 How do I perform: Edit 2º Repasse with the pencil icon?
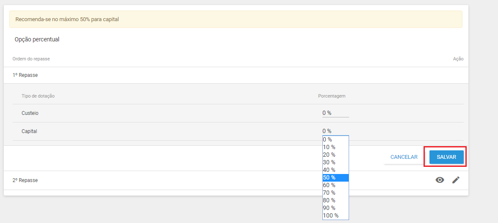coord(456,180)
